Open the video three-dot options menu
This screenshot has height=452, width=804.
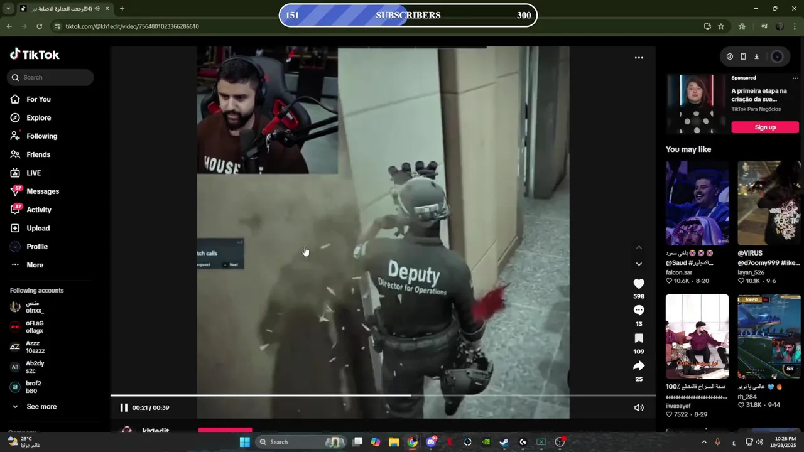(639, 58)
